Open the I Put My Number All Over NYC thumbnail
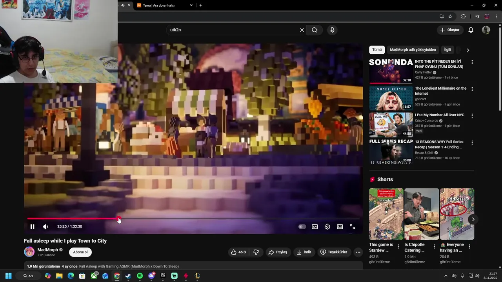Screen dimensions: 502x282 coord(391,125)
